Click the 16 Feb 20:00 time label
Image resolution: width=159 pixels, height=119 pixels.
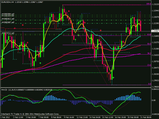120,117
